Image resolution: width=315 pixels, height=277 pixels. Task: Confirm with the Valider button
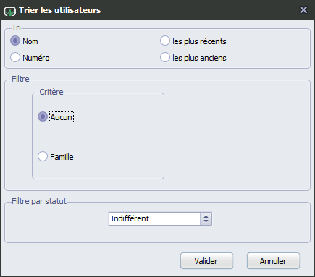206,261
